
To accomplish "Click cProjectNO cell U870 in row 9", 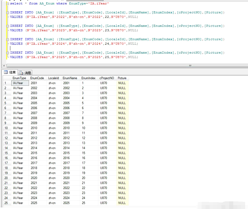I will coord(107,123).
